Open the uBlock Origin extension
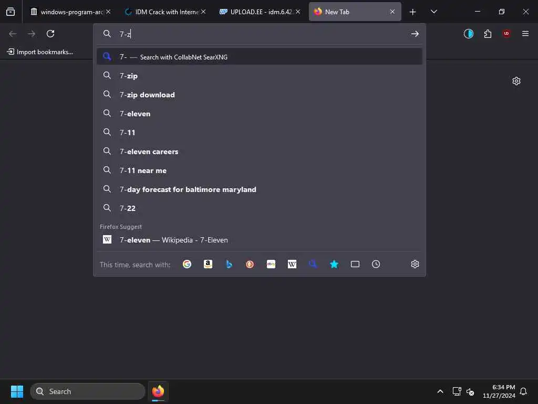538x404 pixels. pyautogui.click(x=506, y=34)
